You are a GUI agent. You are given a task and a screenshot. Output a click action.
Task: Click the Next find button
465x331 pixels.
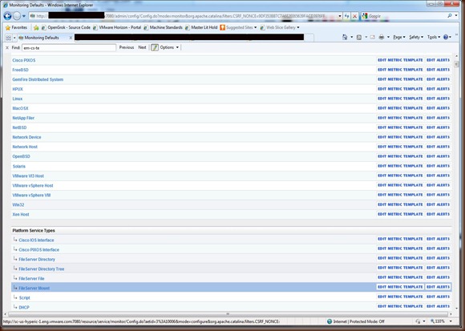point(142,47)
